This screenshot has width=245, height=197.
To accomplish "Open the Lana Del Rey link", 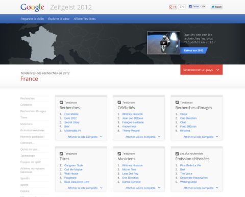I will coord(130,174).
